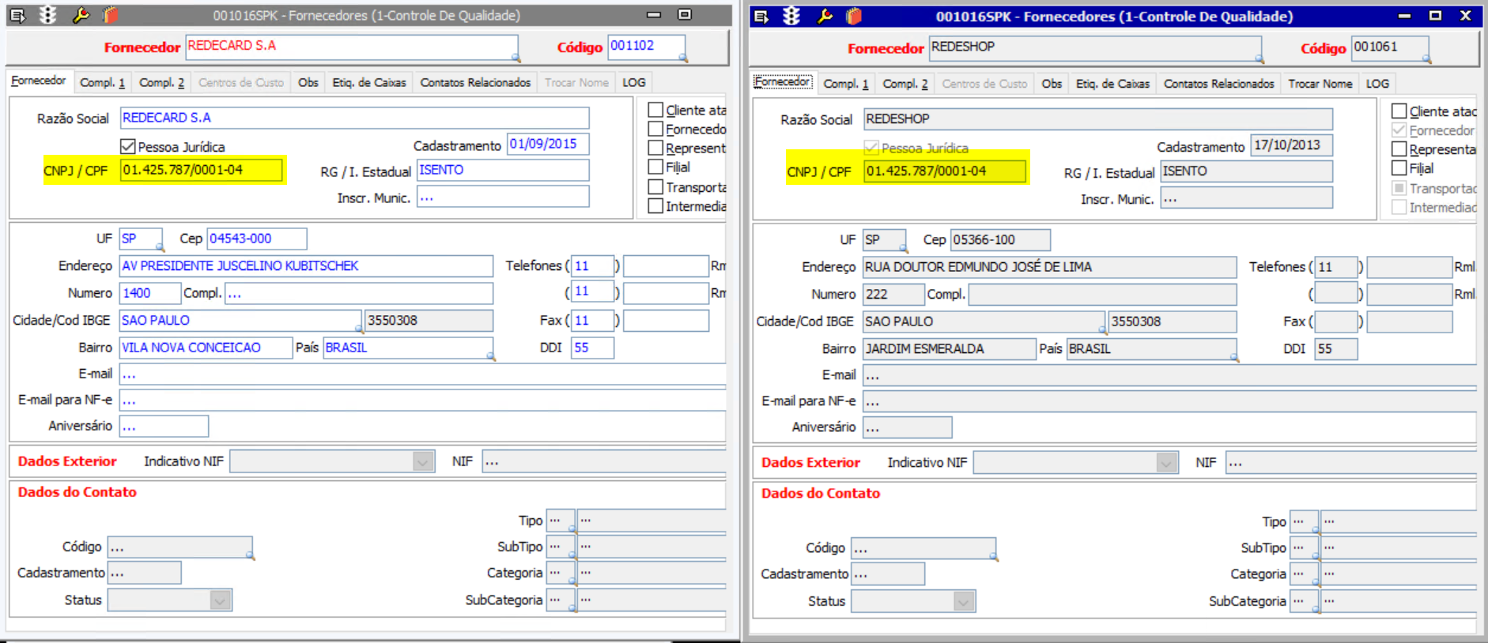1488x643 pixels.
Task: Tick the Cliente atacado checkbox in the REDESHOP window
Action: [1399, 111]
